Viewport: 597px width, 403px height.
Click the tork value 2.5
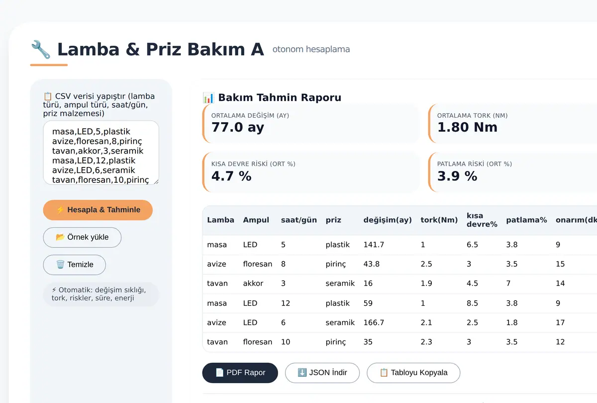click(426, 264)
